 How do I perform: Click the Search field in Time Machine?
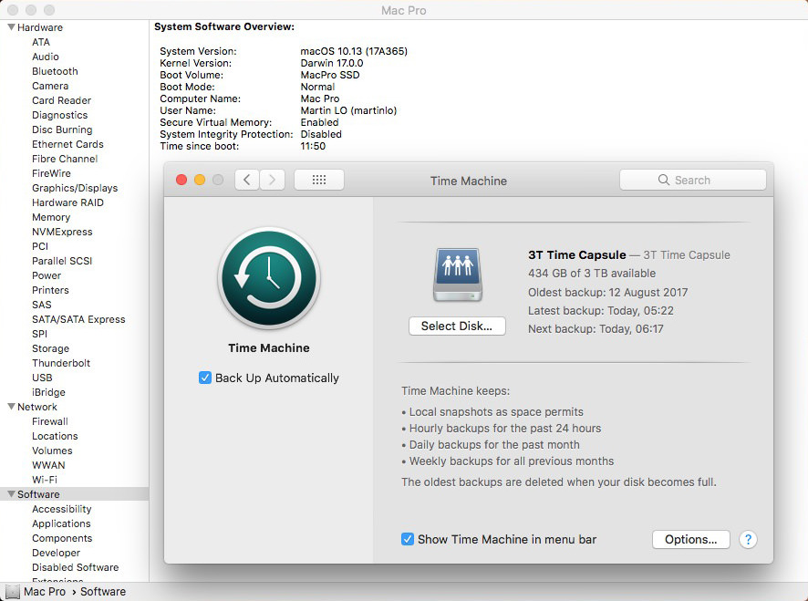point(692,180)
